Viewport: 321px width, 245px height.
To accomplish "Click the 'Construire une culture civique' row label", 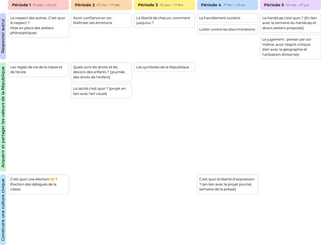I will 3,209.
